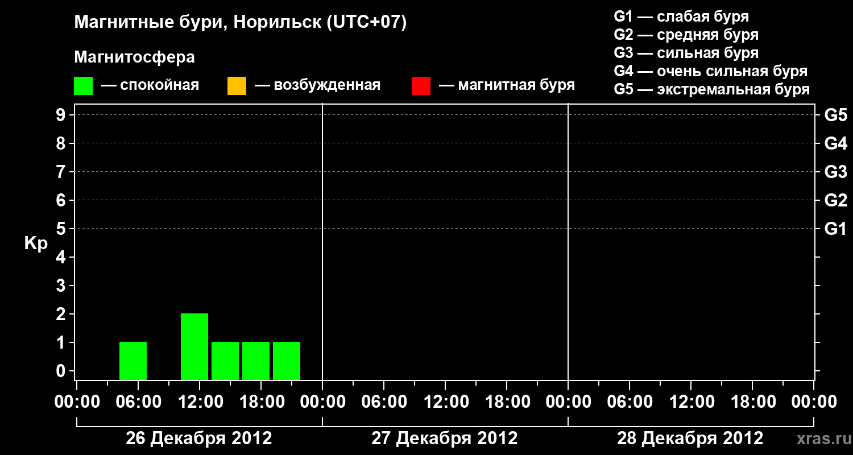
Task: Click the '— спокойная' legend label
Action: 150,86
